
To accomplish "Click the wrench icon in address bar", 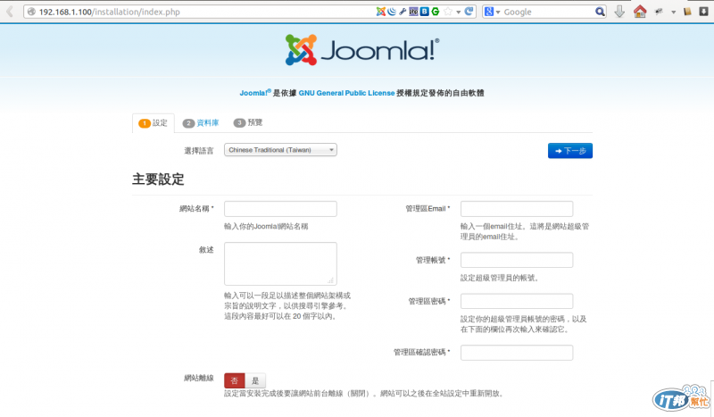I will point(403,12).
